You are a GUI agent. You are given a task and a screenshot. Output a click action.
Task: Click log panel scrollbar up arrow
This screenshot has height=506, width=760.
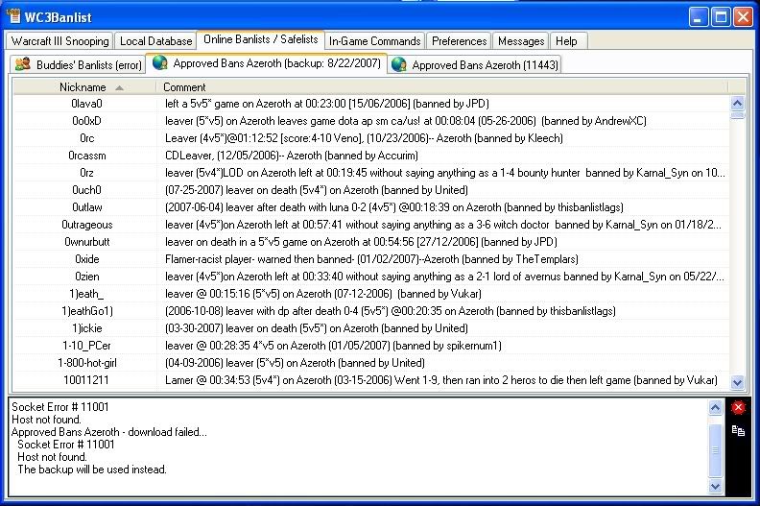[x=715, y=407]
